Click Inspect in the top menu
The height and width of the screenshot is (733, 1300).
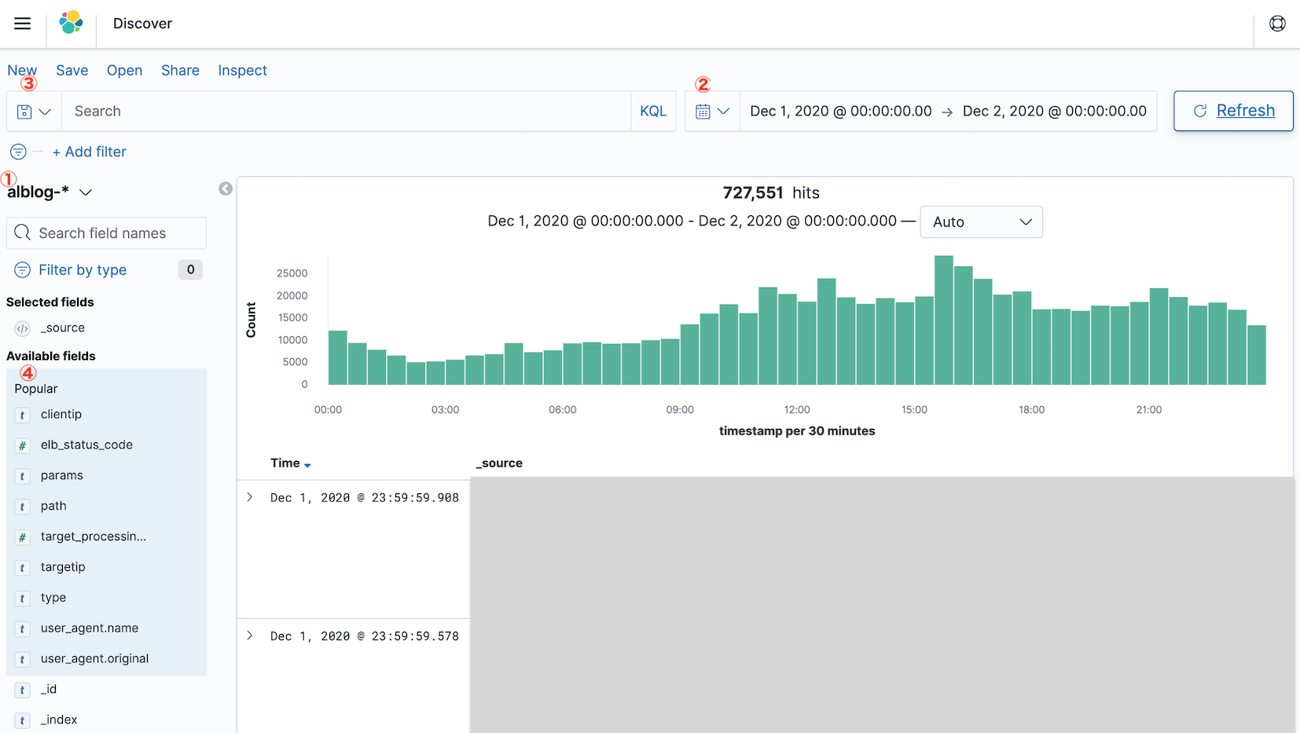[x=242, y=71]
